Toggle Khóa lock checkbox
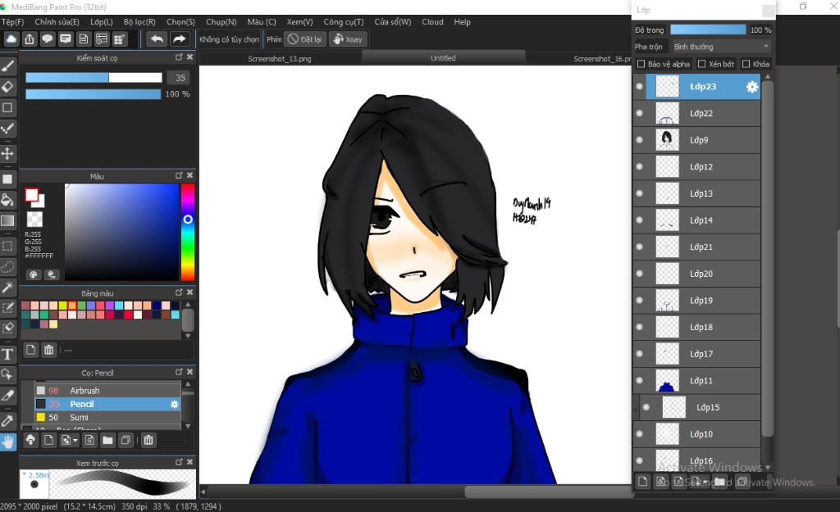 [746, 64]
